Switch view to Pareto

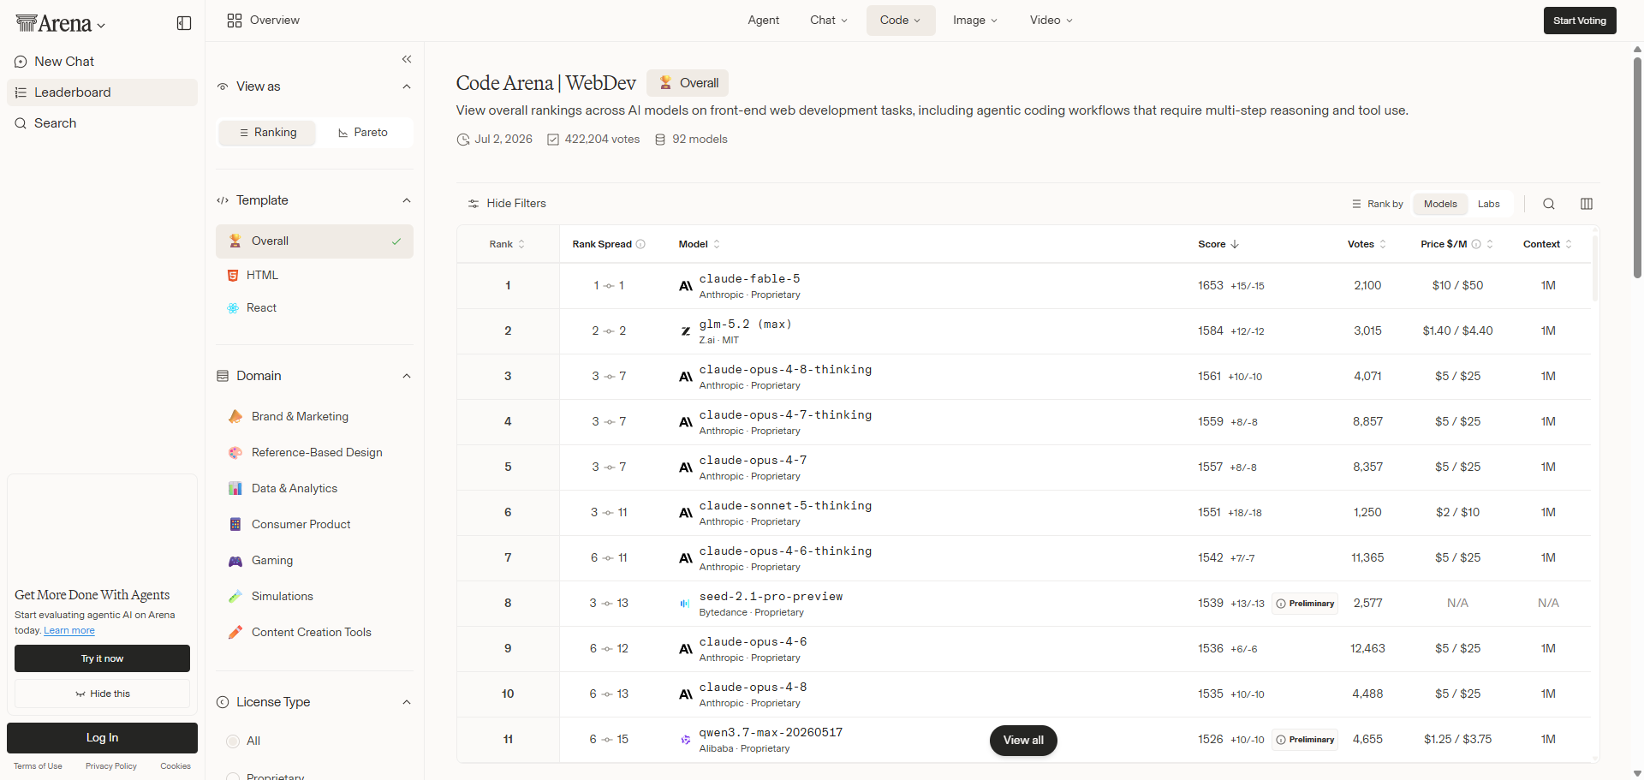[x=364, y=133]
